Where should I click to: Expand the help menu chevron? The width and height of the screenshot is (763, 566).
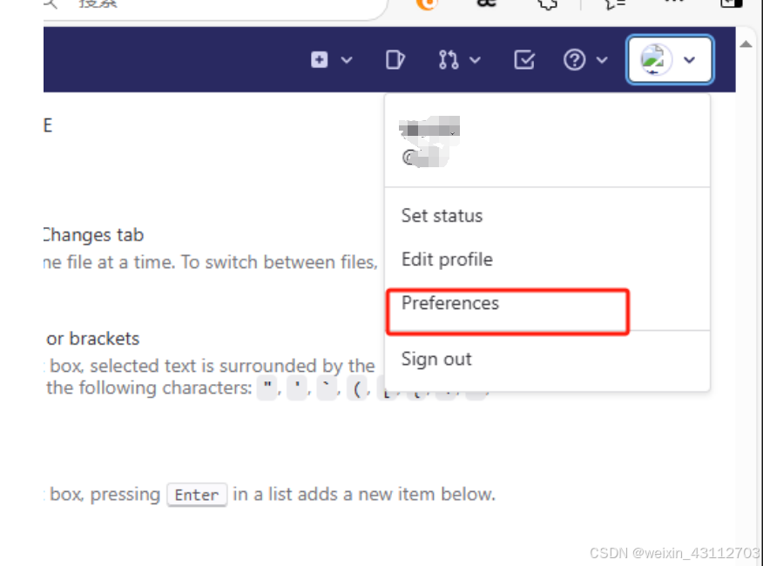(602, 60)
